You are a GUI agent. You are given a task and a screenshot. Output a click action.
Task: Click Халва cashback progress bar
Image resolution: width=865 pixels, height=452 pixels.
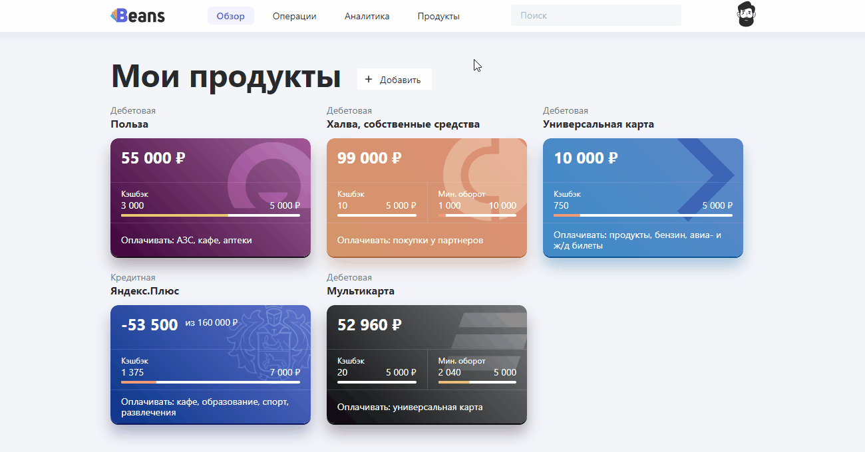(377, 215)
